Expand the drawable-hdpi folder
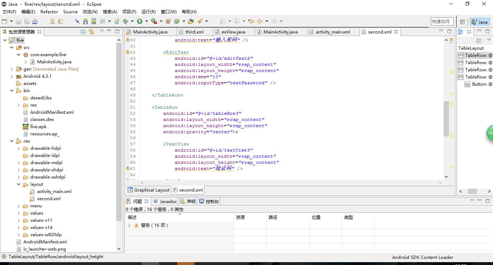 coord(18,148)
